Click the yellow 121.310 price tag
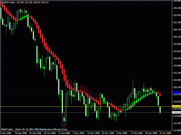Screen dimensions: 181x135 click(177, 107)
